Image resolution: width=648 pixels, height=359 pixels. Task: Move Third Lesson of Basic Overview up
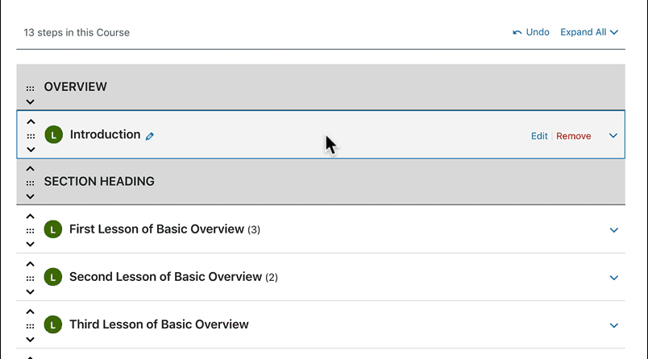coord(31,312)
